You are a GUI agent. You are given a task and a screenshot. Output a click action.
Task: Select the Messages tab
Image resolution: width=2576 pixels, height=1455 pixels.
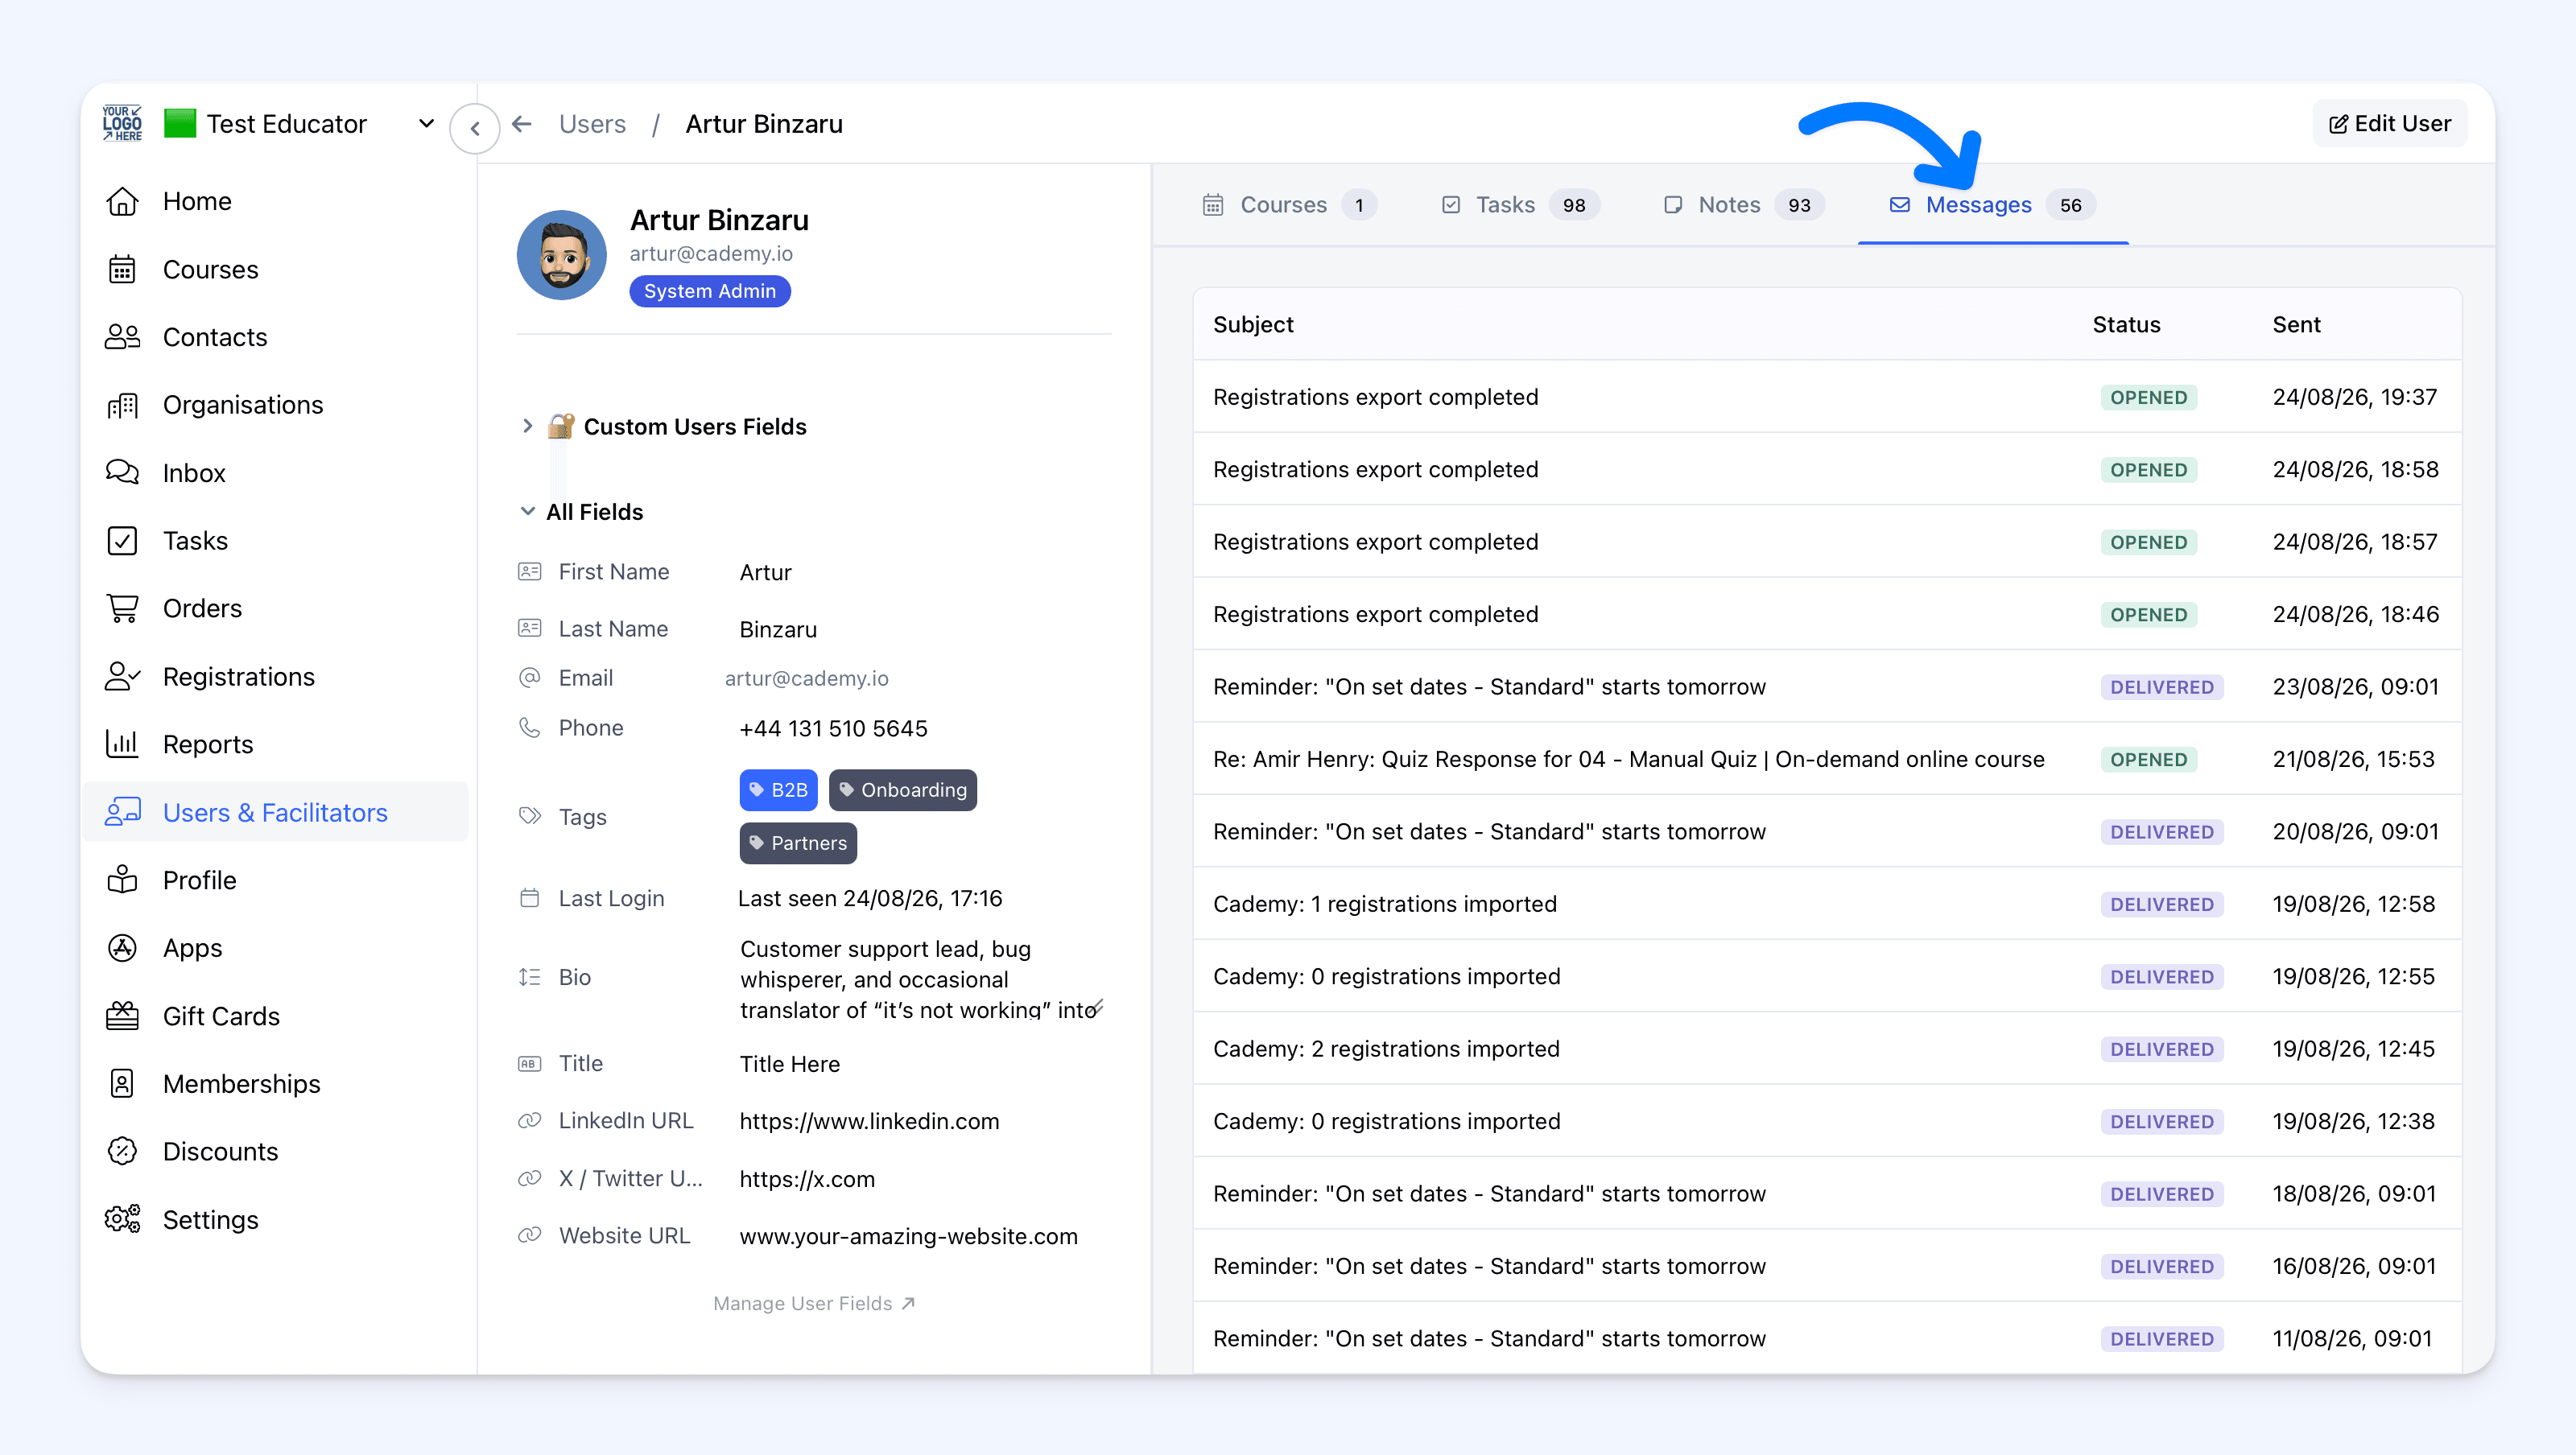[1993, 205]
